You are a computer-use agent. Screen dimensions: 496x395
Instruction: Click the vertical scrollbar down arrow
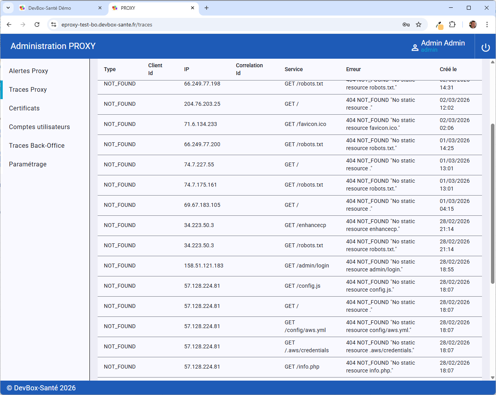click(x=492, y=377)
